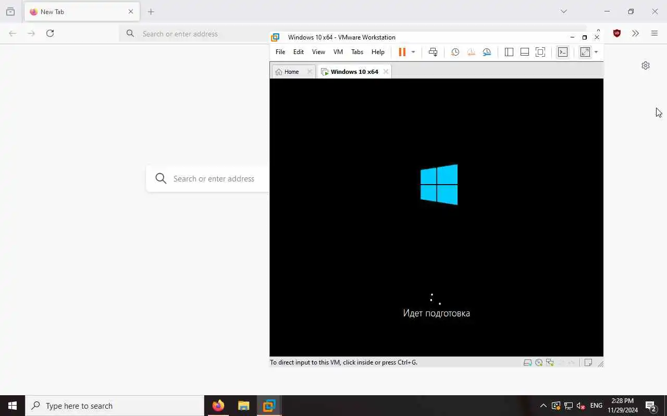Take a snapshot of this virtual machine
This screenshot has height=416, width=667.
pos(455,52)
